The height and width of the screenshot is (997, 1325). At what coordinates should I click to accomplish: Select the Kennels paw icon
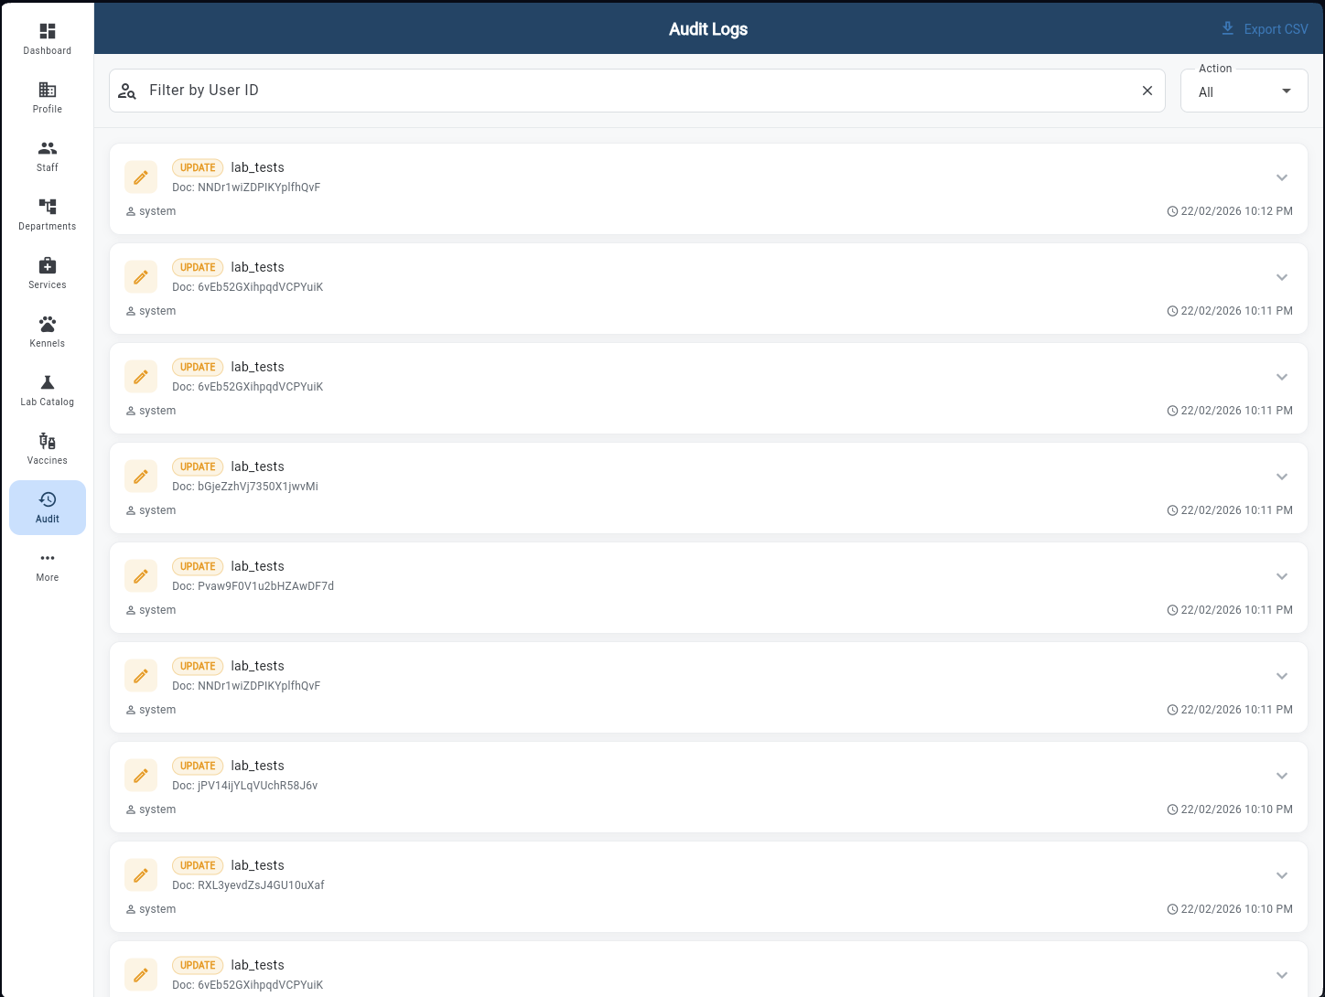pos(47,330)
